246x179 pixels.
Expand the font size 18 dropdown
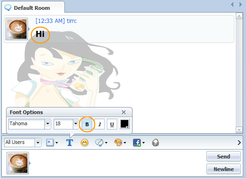[76, 124]
